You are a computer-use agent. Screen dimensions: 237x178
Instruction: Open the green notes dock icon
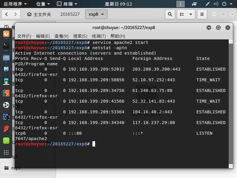coord(6,141)
